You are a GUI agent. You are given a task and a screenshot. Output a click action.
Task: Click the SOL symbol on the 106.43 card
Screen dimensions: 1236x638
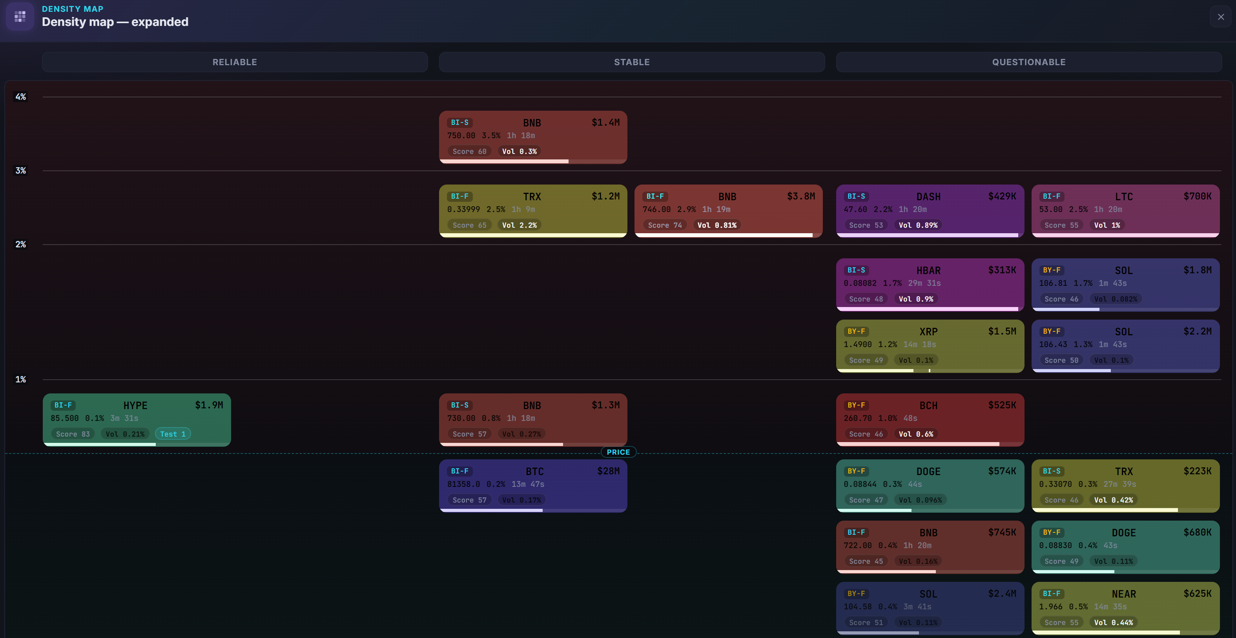(1124, 332)
